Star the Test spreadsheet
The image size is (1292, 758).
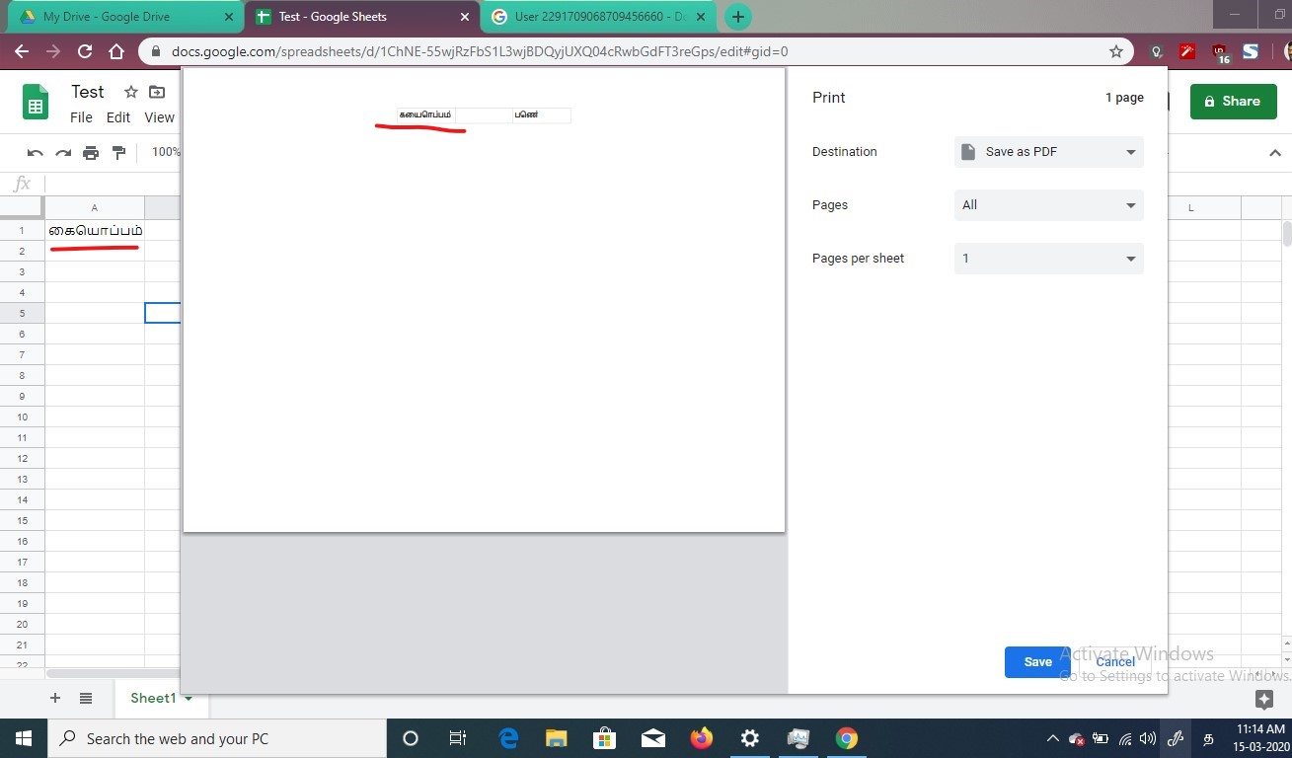coord(130,92)
